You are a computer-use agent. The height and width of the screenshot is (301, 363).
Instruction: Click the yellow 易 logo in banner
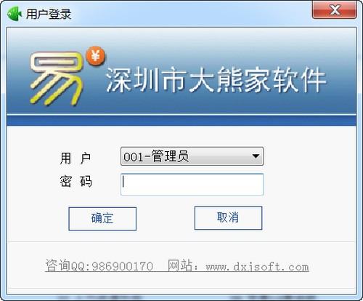coord(57,79)
